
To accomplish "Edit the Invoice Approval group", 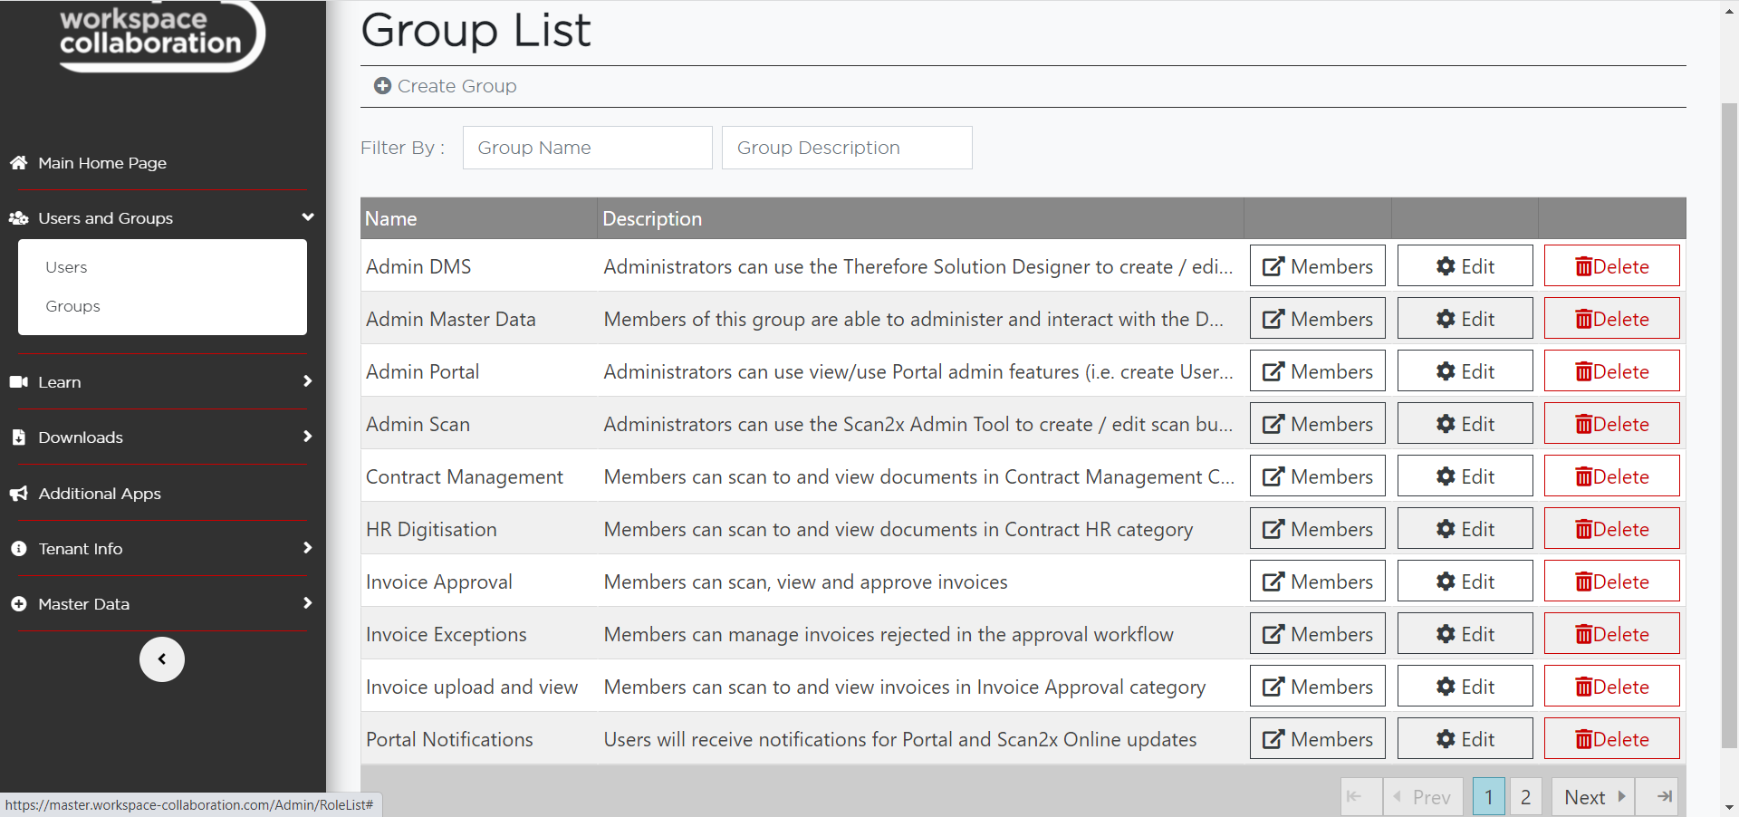I will coord(1465,582).
